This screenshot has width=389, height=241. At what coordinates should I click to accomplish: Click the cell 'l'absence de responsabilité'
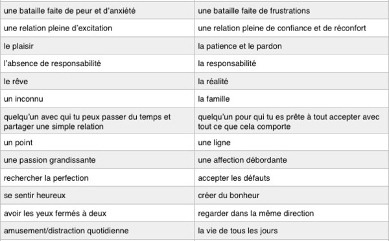97,63
